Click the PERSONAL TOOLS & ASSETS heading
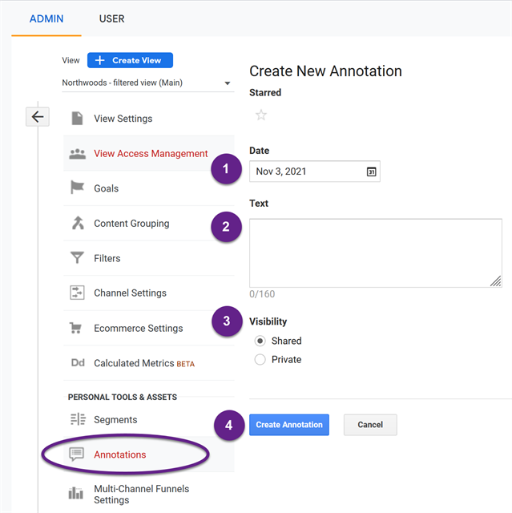512x513 pixels. (x=123, y=397)
